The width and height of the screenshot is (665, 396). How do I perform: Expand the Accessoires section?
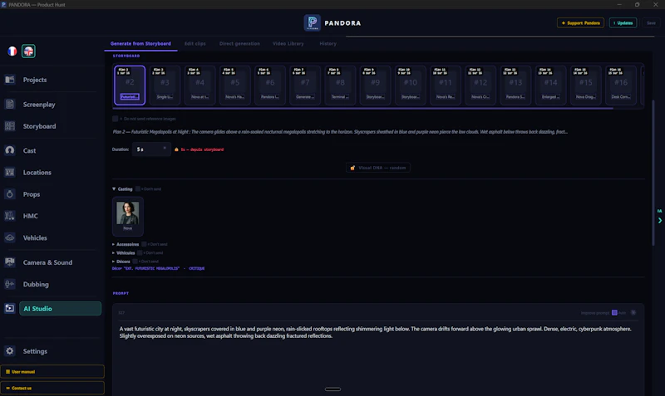coord(113,244)
